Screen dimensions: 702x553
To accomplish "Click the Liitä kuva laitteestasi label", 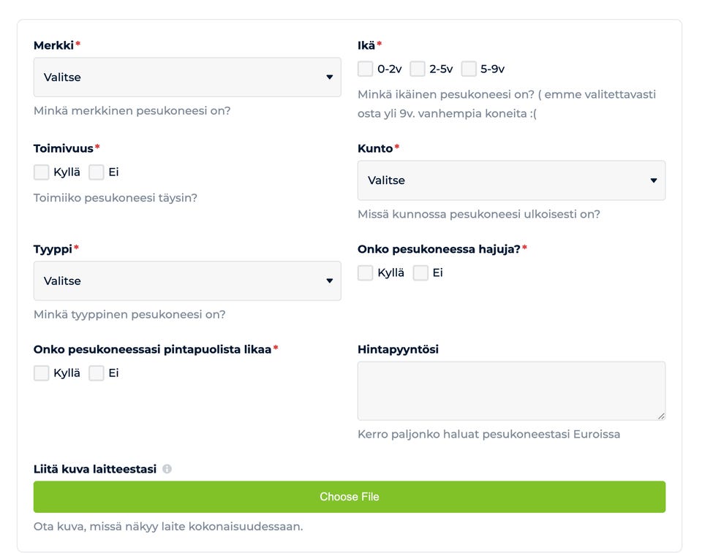I will tap(95, 469).
